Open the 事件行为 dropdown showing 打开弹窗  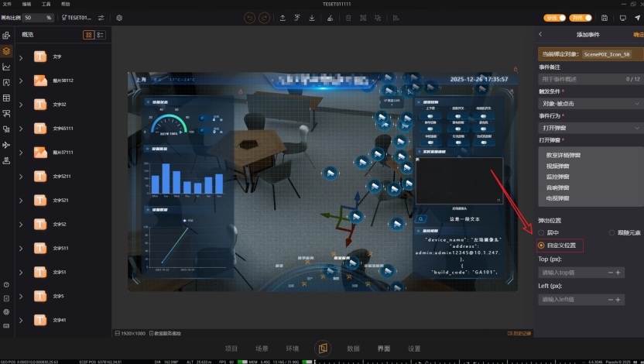pos(591,129)
